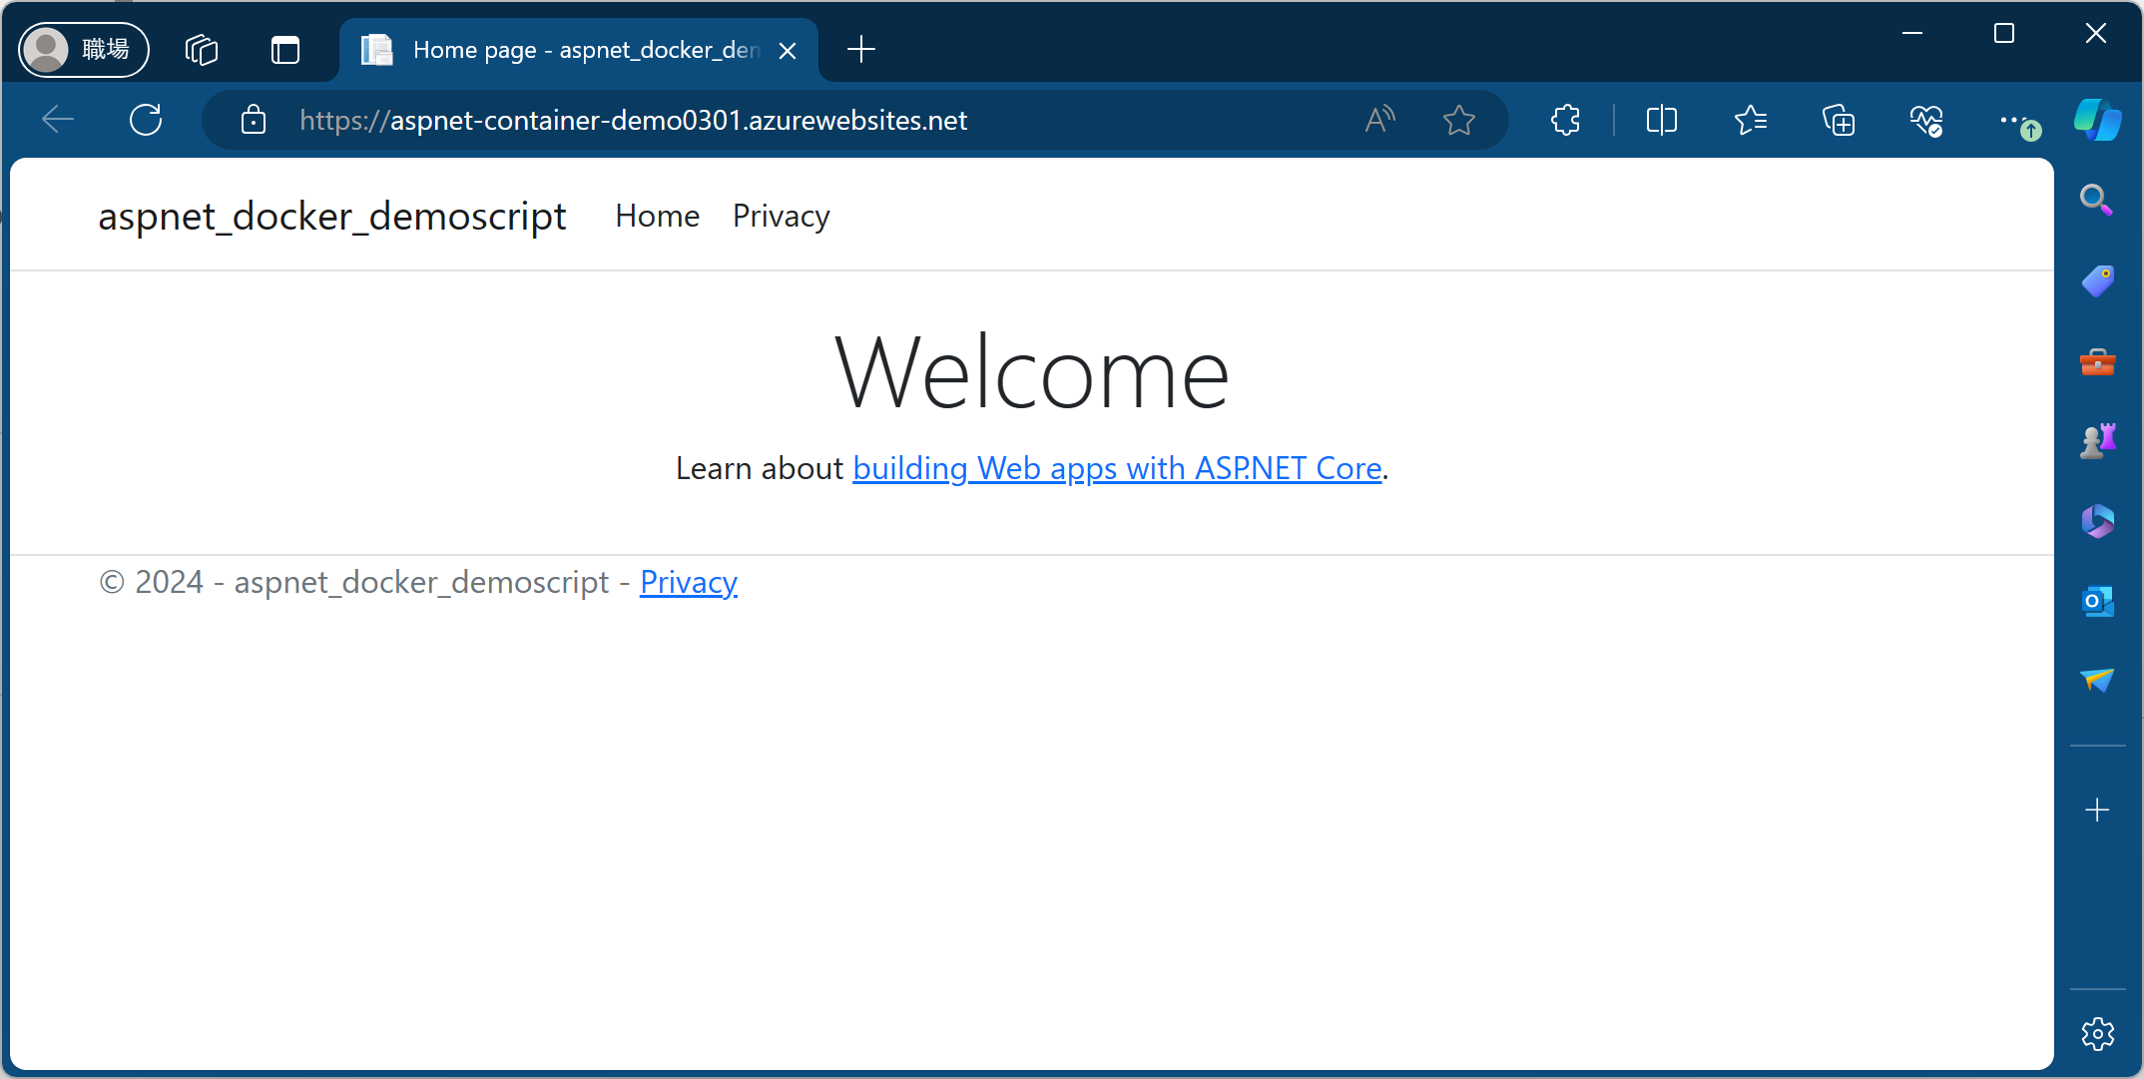Image resolution: width=2144 pixels, height=1079 pixels.
Task: Open the Extensions puzzle icon
Action: 1566,120
